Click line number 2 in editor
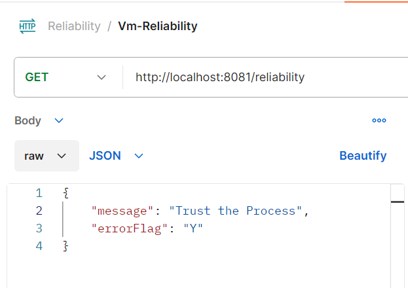 (x=39, y=211)
